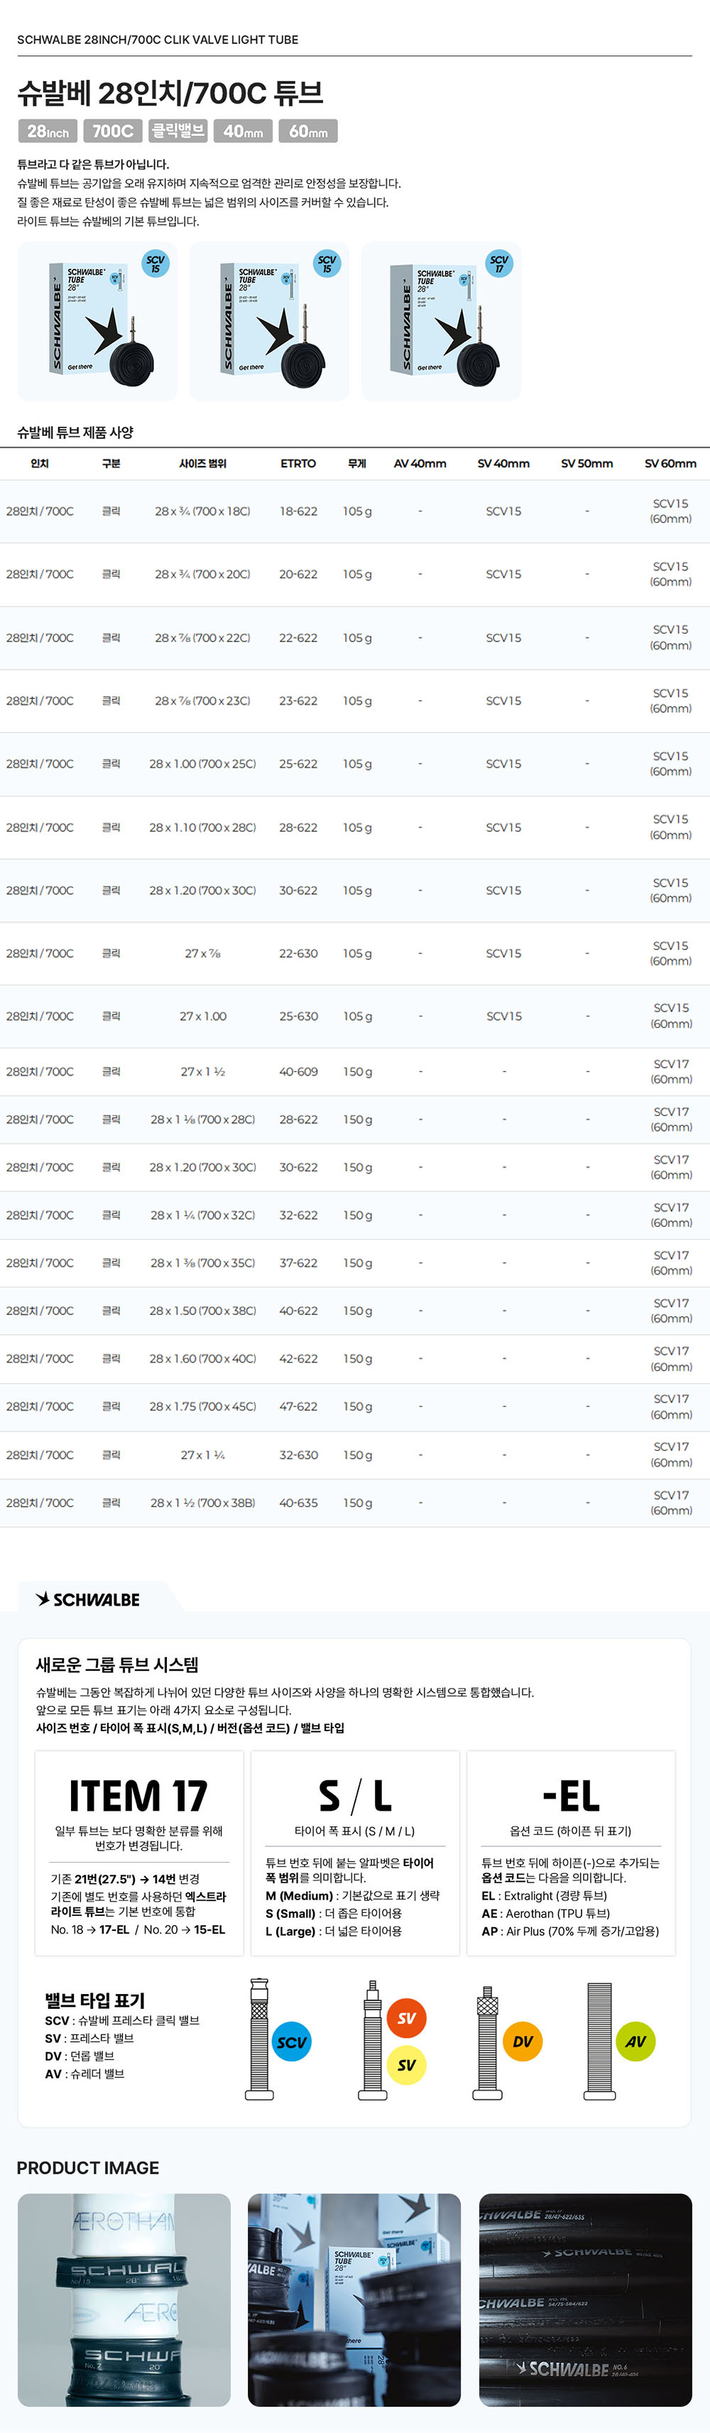The width and height of the screenshot is (710, 2433).
Task: Click the 27 x 1 ½ size row
Action: [202, 1072]
